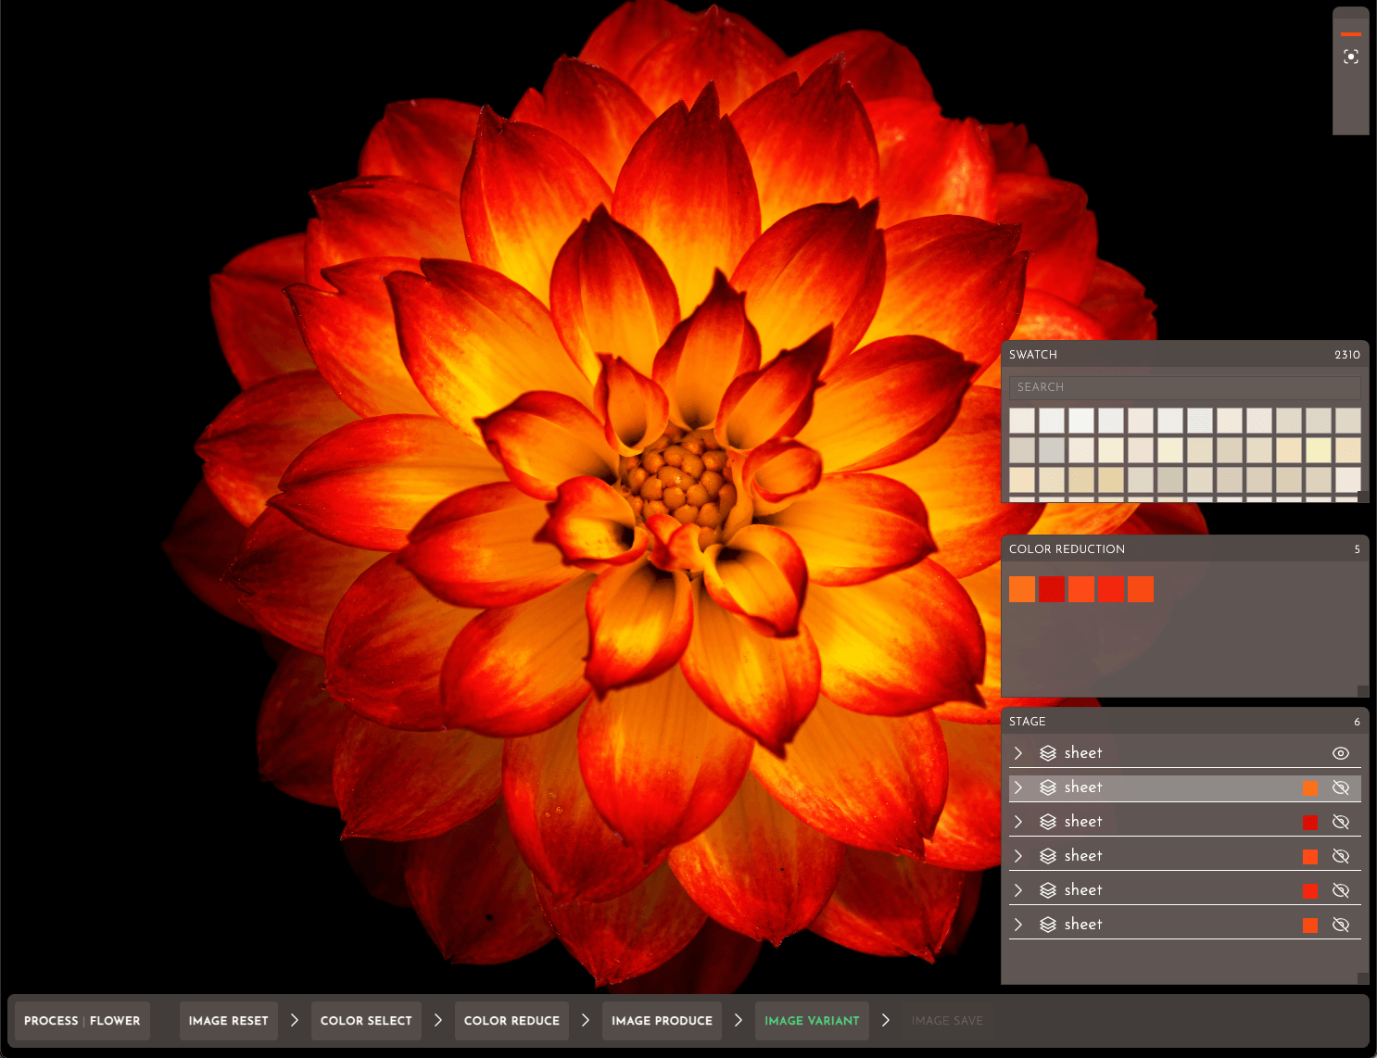1377x1058 pixels.
Task: Click the layers icon of the first sheet
Action: pos(1048,753)
